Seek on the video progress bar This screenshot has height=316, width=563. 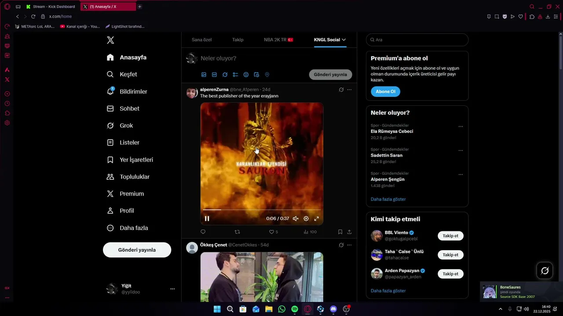(x=262, y=210)
